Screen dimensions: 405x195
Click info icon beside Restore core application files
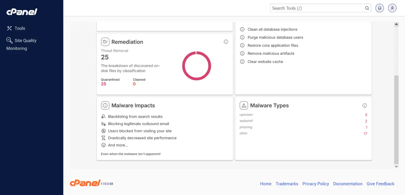(242, 46)
